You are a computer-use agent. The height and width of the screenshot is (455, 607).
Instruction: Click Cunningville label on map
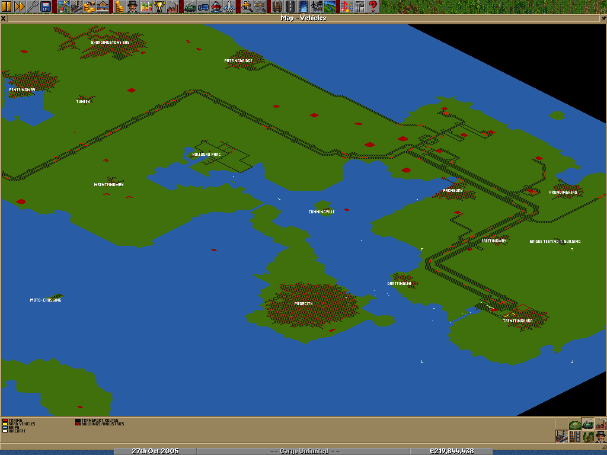321,212
